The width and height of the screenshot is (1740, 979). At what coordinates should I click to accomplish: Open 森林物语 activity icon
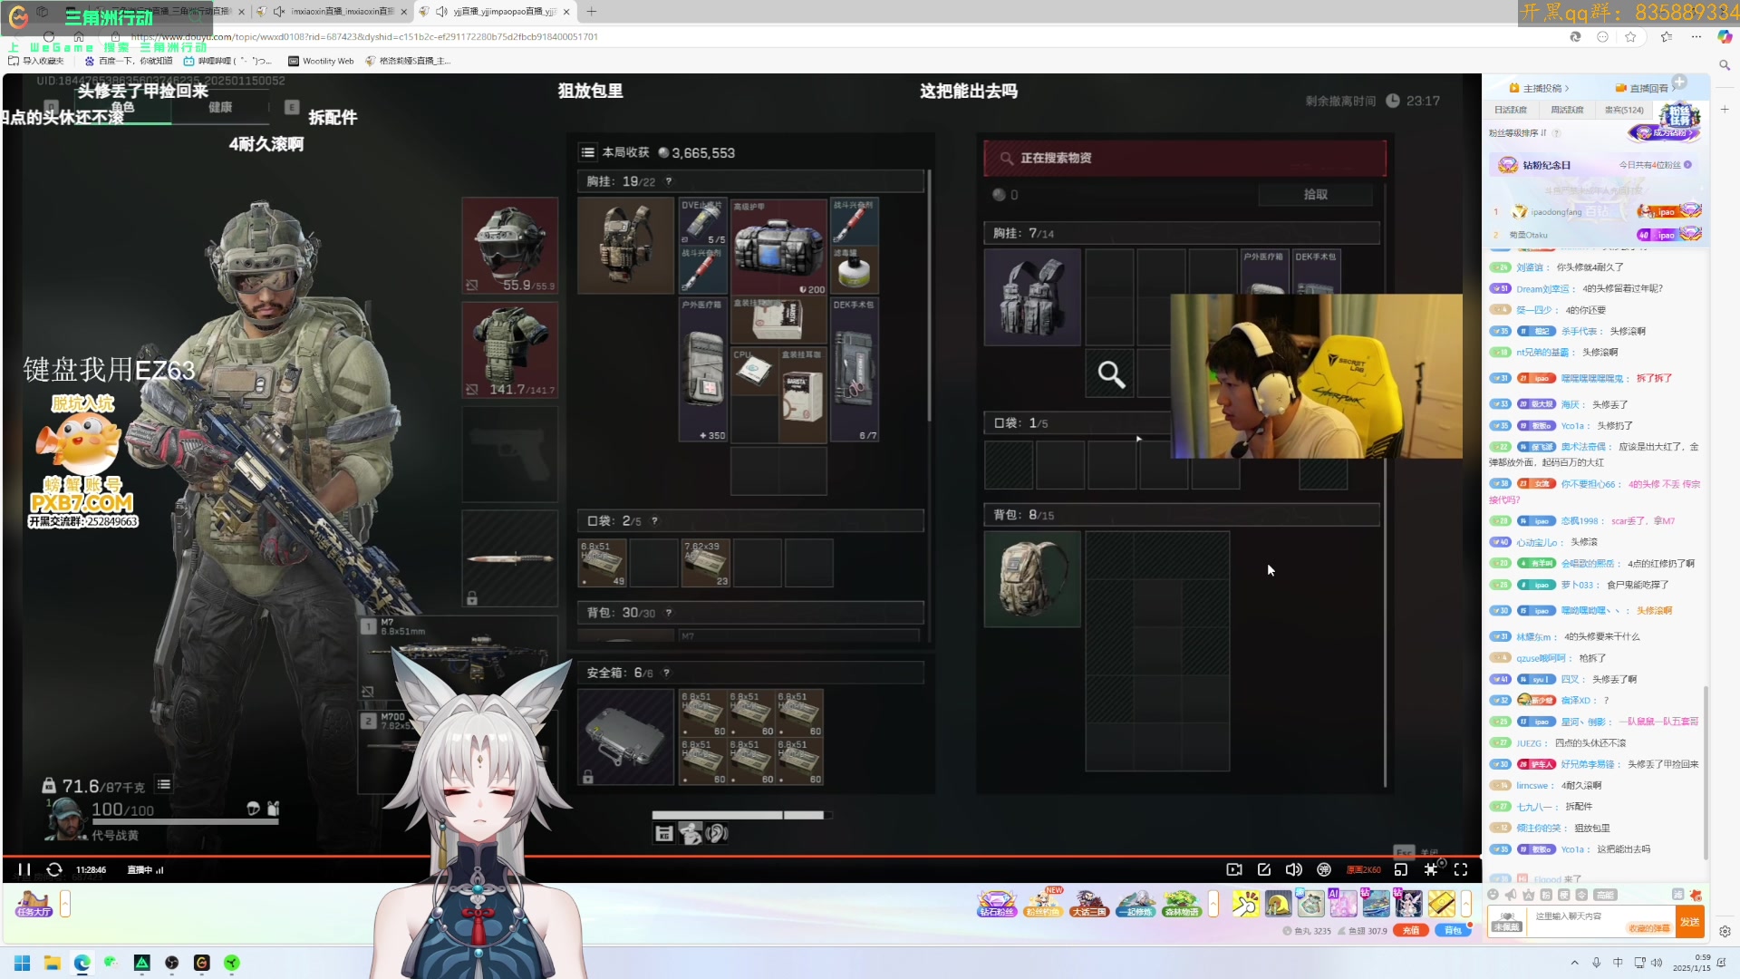coord(1182,904)
